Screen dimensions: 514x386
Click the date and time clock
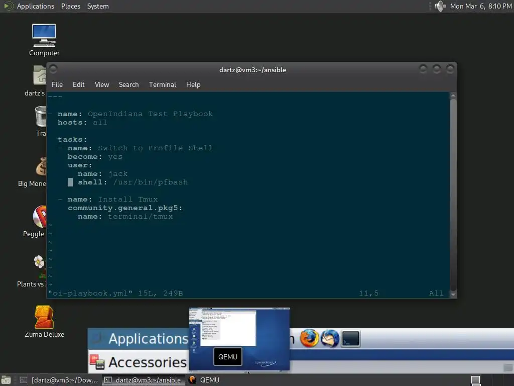tap(480, 6)
